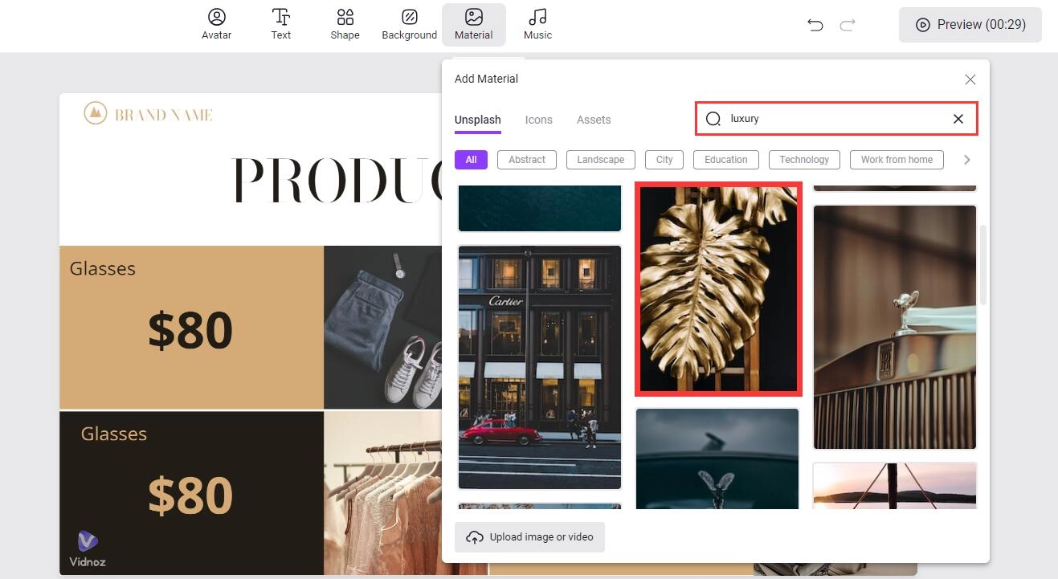The width and height of the screenshot is (1058, 579).
Task: Expand more categories with right chevron
Action: [x=966, y=160]
